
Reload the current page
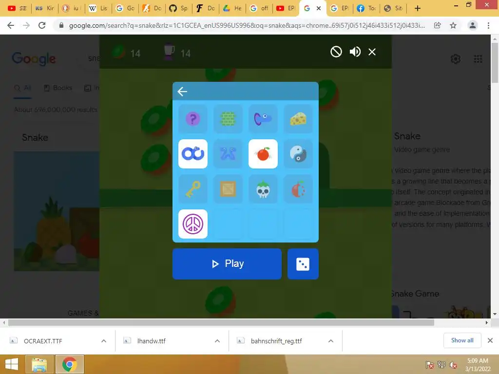pos(42,25)
